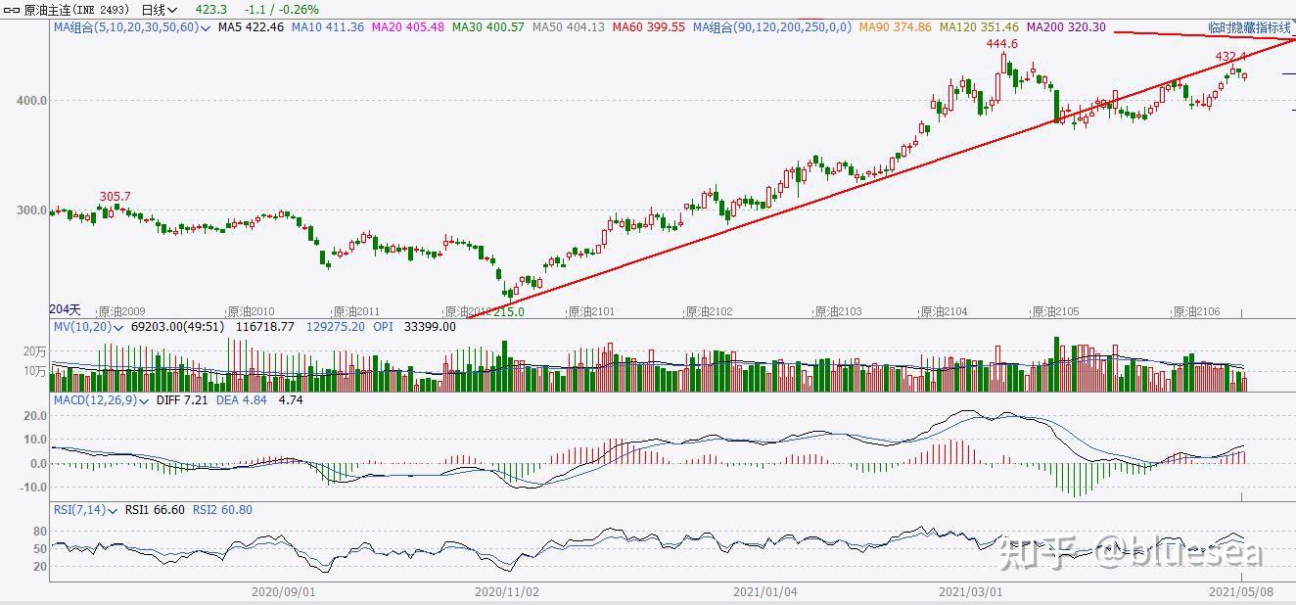The height and width of the screenshot is (605, 1296).
Task: Click the 原油主连(INE 2493) contract name
Action: (77, 9)
